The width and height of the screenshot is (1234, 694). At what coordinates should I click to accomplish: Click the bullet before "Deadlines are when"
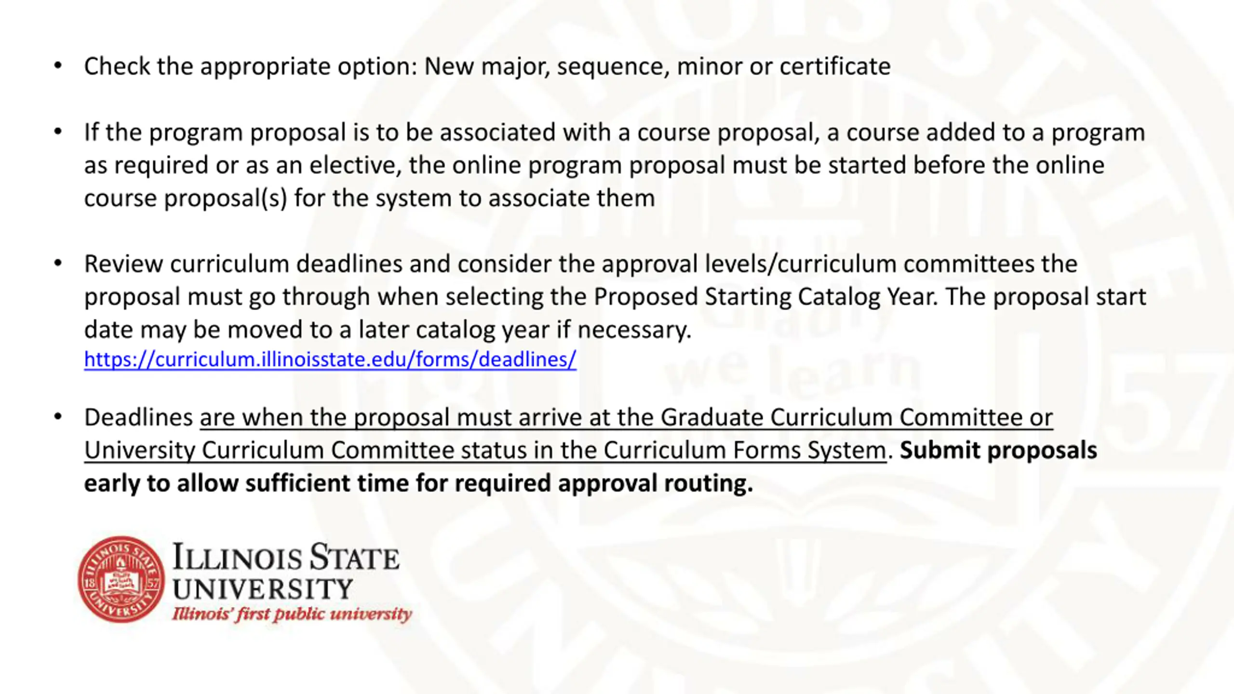(58, 417)
